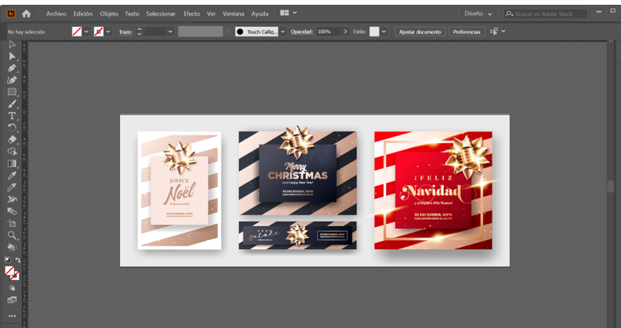Screen dimensions: 621x328
Task: Select the Rotate tool
Action: point(12,128)
